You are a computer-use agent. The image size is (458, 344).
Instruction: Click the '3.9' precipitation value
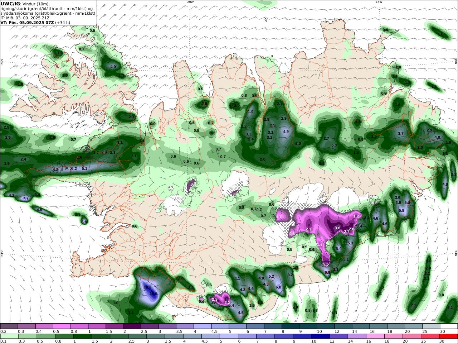[x=398, y=203]
